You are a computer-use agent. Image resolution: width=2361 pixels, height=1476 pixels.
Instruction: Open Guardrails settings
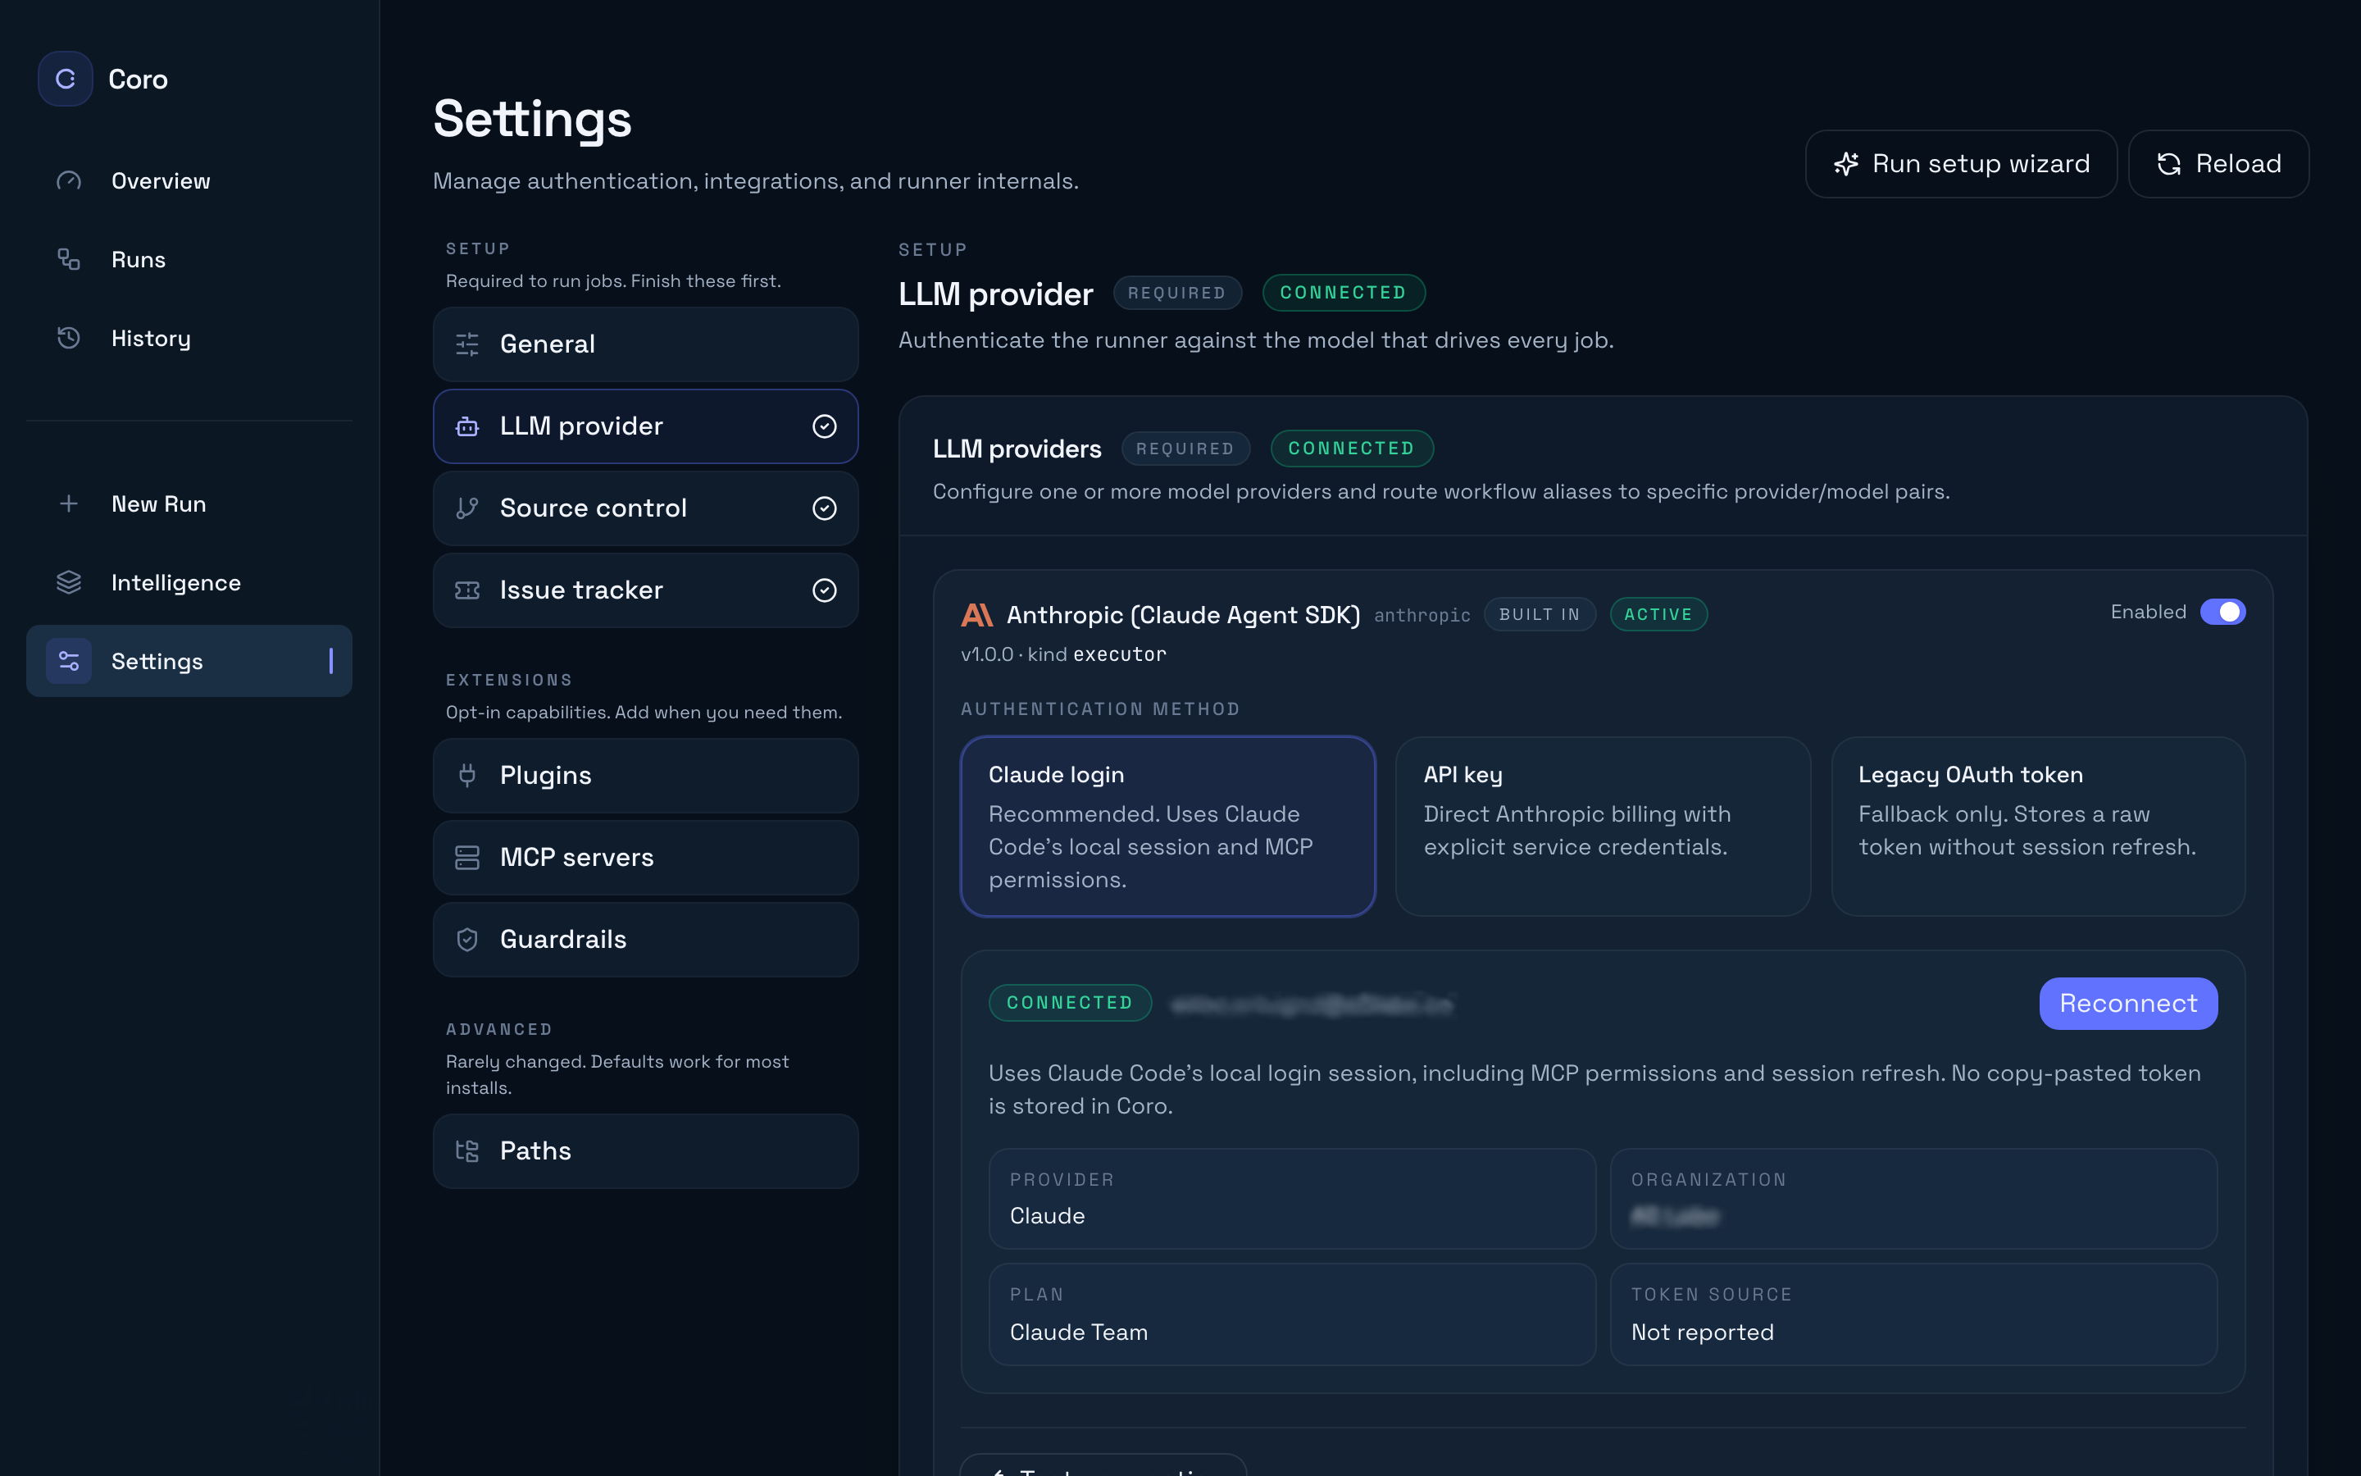(646, 940)
